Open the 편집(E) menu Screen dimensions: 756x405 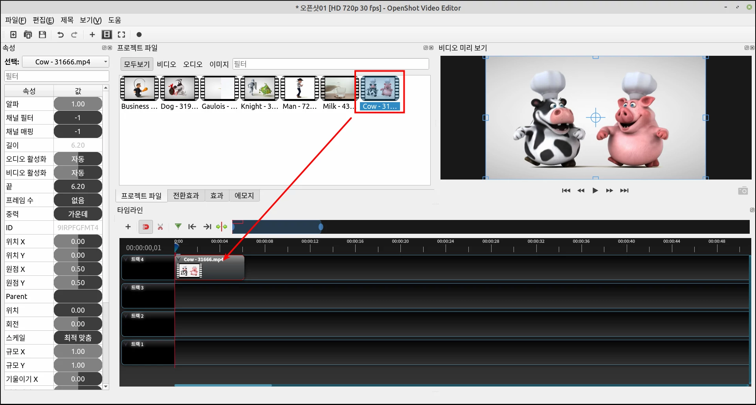point(43,20)
